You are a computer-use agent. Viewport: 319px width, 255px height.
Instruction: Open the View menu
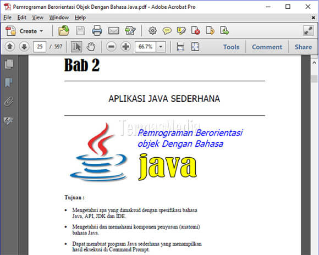point(37,18)
